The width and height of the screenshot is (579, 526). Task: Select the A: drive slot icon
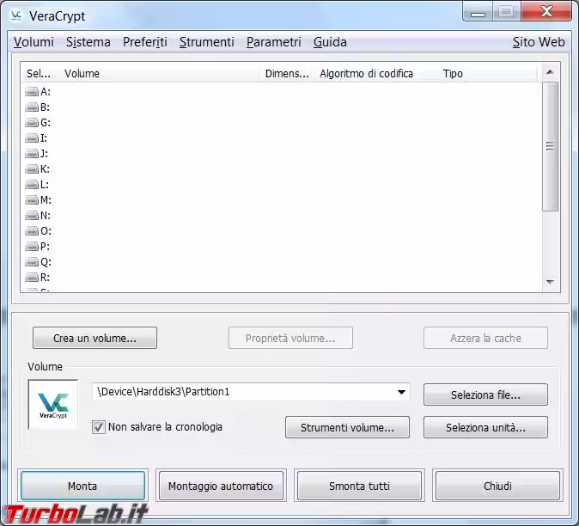(x=32, y=91)
